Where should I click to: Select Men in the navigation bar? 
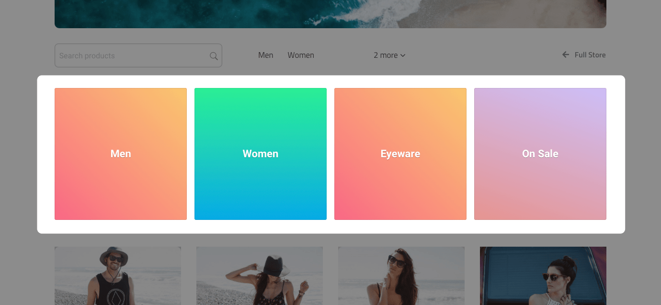265,55
